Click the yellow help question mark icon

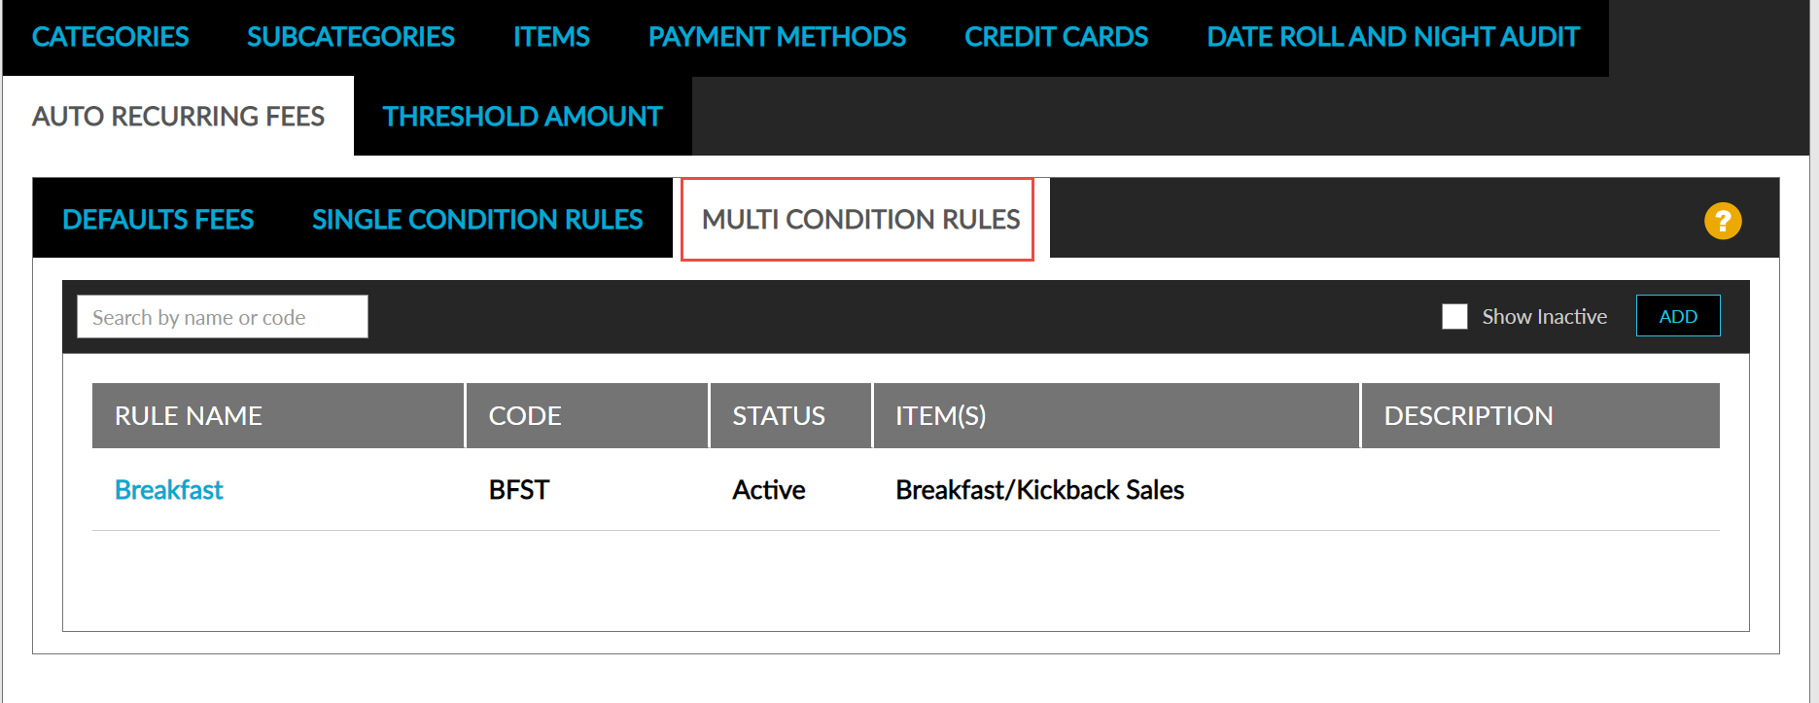point(1722,221)
